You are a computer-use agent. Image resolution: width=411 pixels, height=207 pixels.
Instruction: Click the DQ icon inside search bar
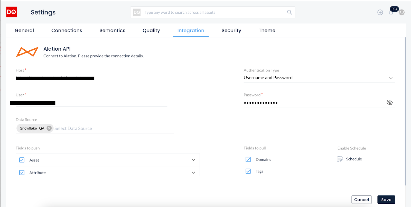pos(137,12)
